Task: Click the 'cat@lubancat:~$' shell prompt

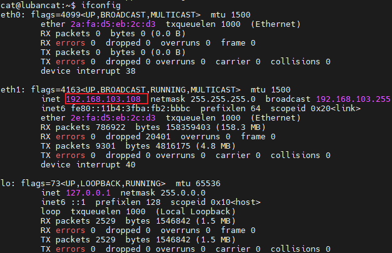Action: [x=38, y=5]
